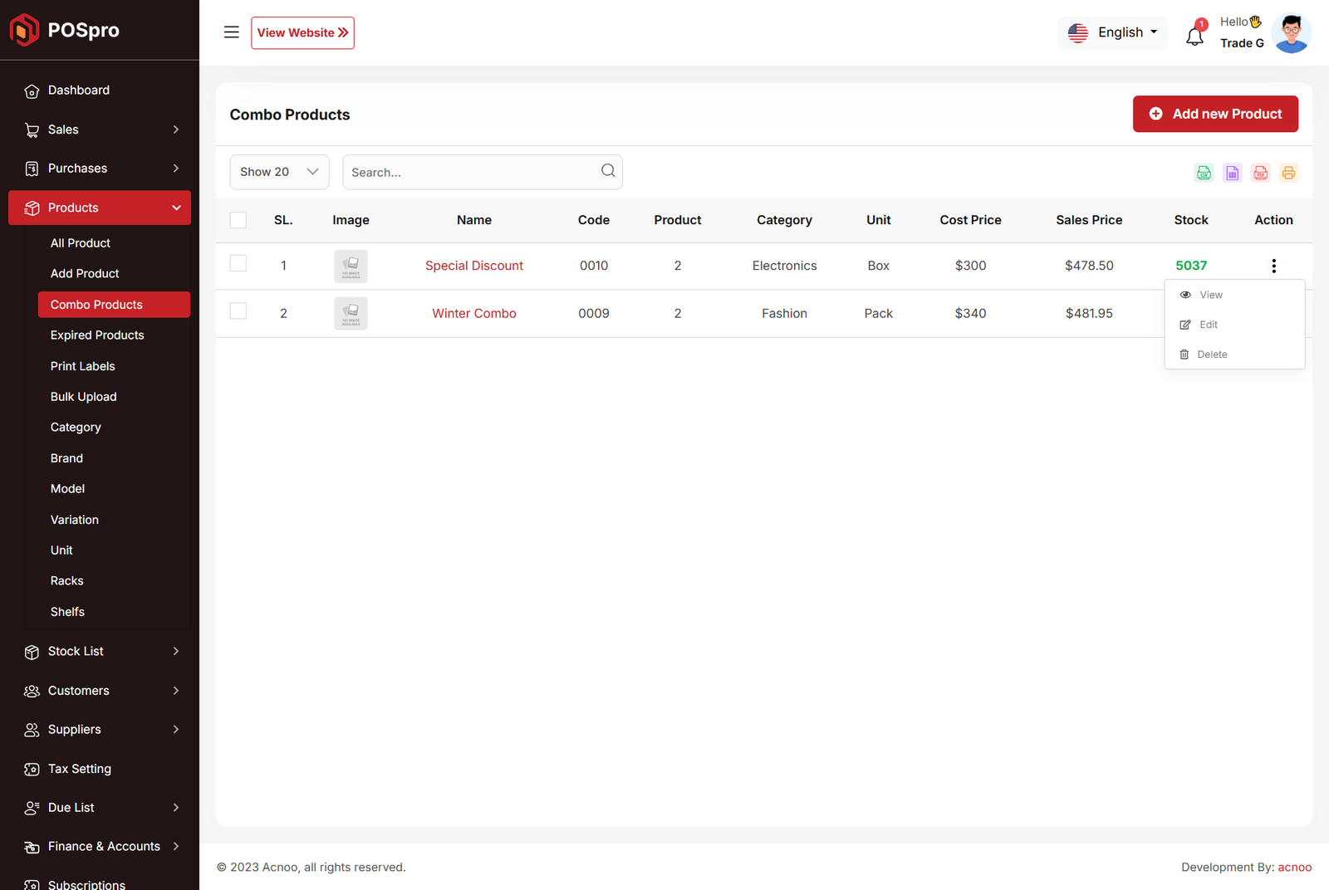Toggle the select-all checkbox in header
This screenshot has width=1329, height=890.
click(238, 220)
